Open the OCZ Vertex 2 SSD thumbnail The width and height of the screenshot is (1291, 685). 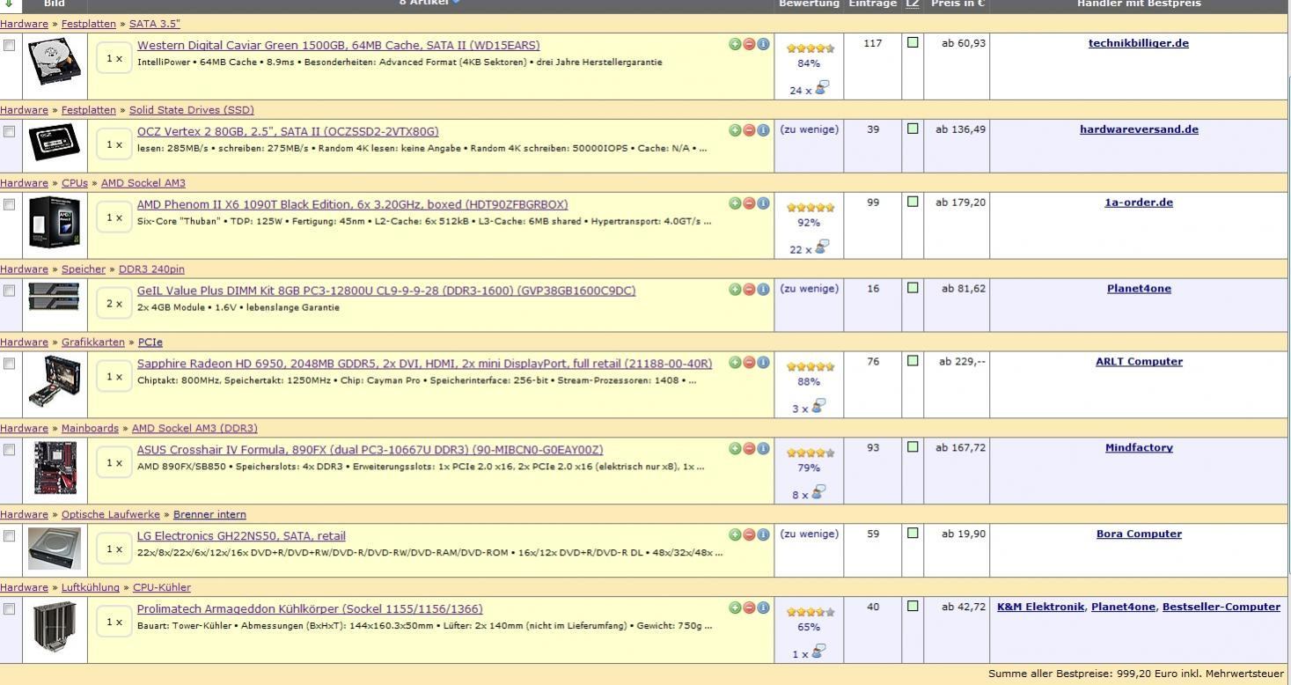pos(55,144)
